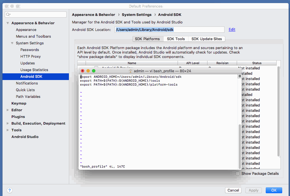The height and width of the screenshot is (196, 290).
Task: Zoom the terminal window with green button
Action: point(94,71)
